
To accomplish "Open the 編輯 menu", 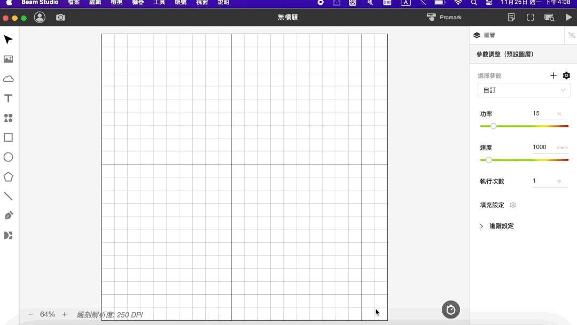I will pyautogui.click(x=95, y=2).
